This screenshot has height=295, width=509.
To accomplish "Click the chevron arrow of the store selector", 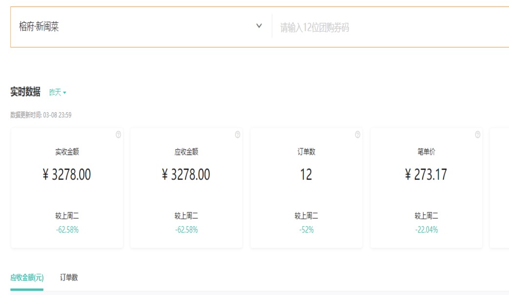I will (259, 26).
